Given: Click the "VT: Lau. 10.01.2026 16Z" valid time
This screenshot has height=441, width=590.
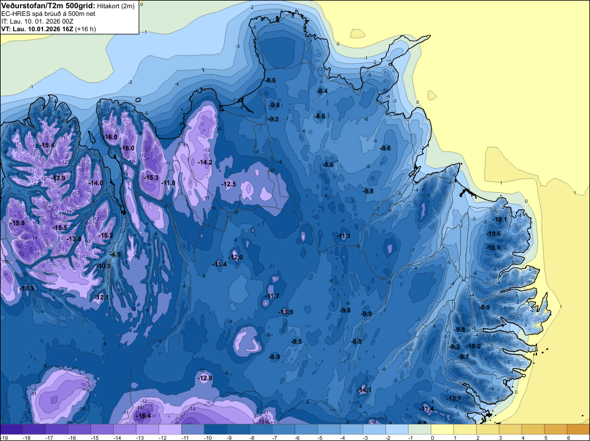Looking at the screenshot, I should [x=37, y=29].
